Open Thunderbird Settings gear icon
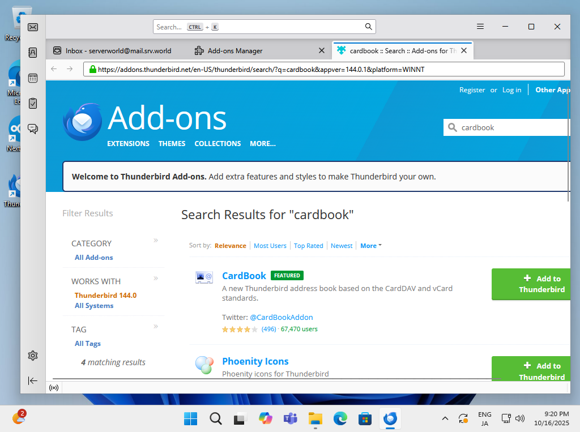Screen dimensions: 580x432 33,356
